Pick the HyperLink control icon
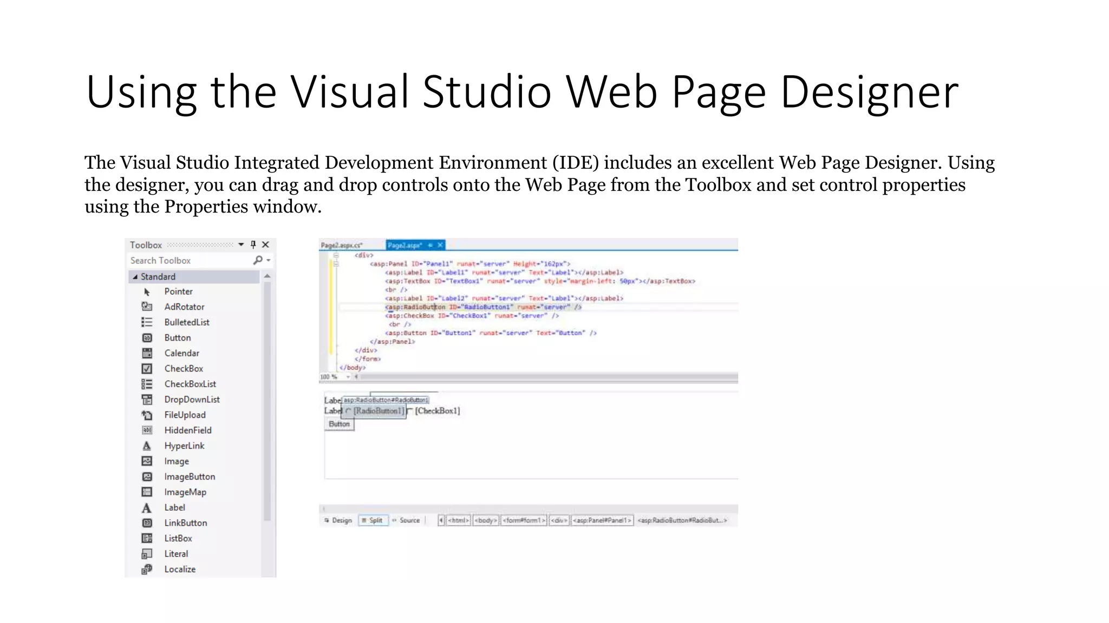 point(147,446)
